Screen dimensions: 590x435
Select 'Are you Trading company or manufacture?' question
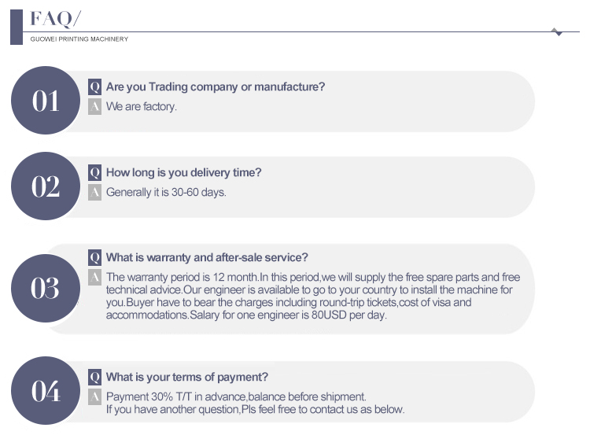click(215, 87)
